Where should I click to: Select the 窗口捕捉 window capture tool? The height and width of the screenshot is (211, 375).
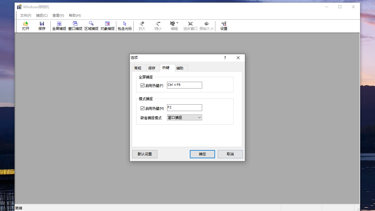pyautogui.click(x=75, y=26)
